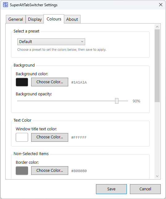166x199 pixels.
Task: Click the scrollbar down arrow
Action: 157,176
